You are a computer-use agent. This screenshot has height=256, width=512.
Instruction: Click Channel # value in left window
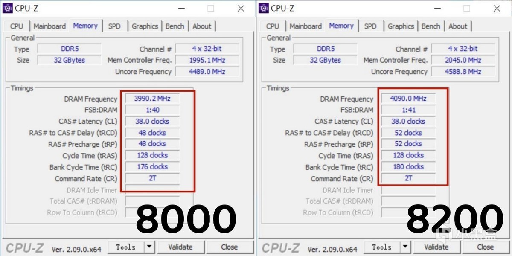207,49
